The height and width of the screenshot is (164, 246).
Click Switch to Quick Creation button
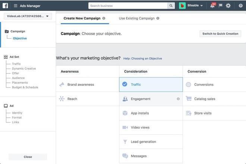pyautogui.click(x=220, y=34)
